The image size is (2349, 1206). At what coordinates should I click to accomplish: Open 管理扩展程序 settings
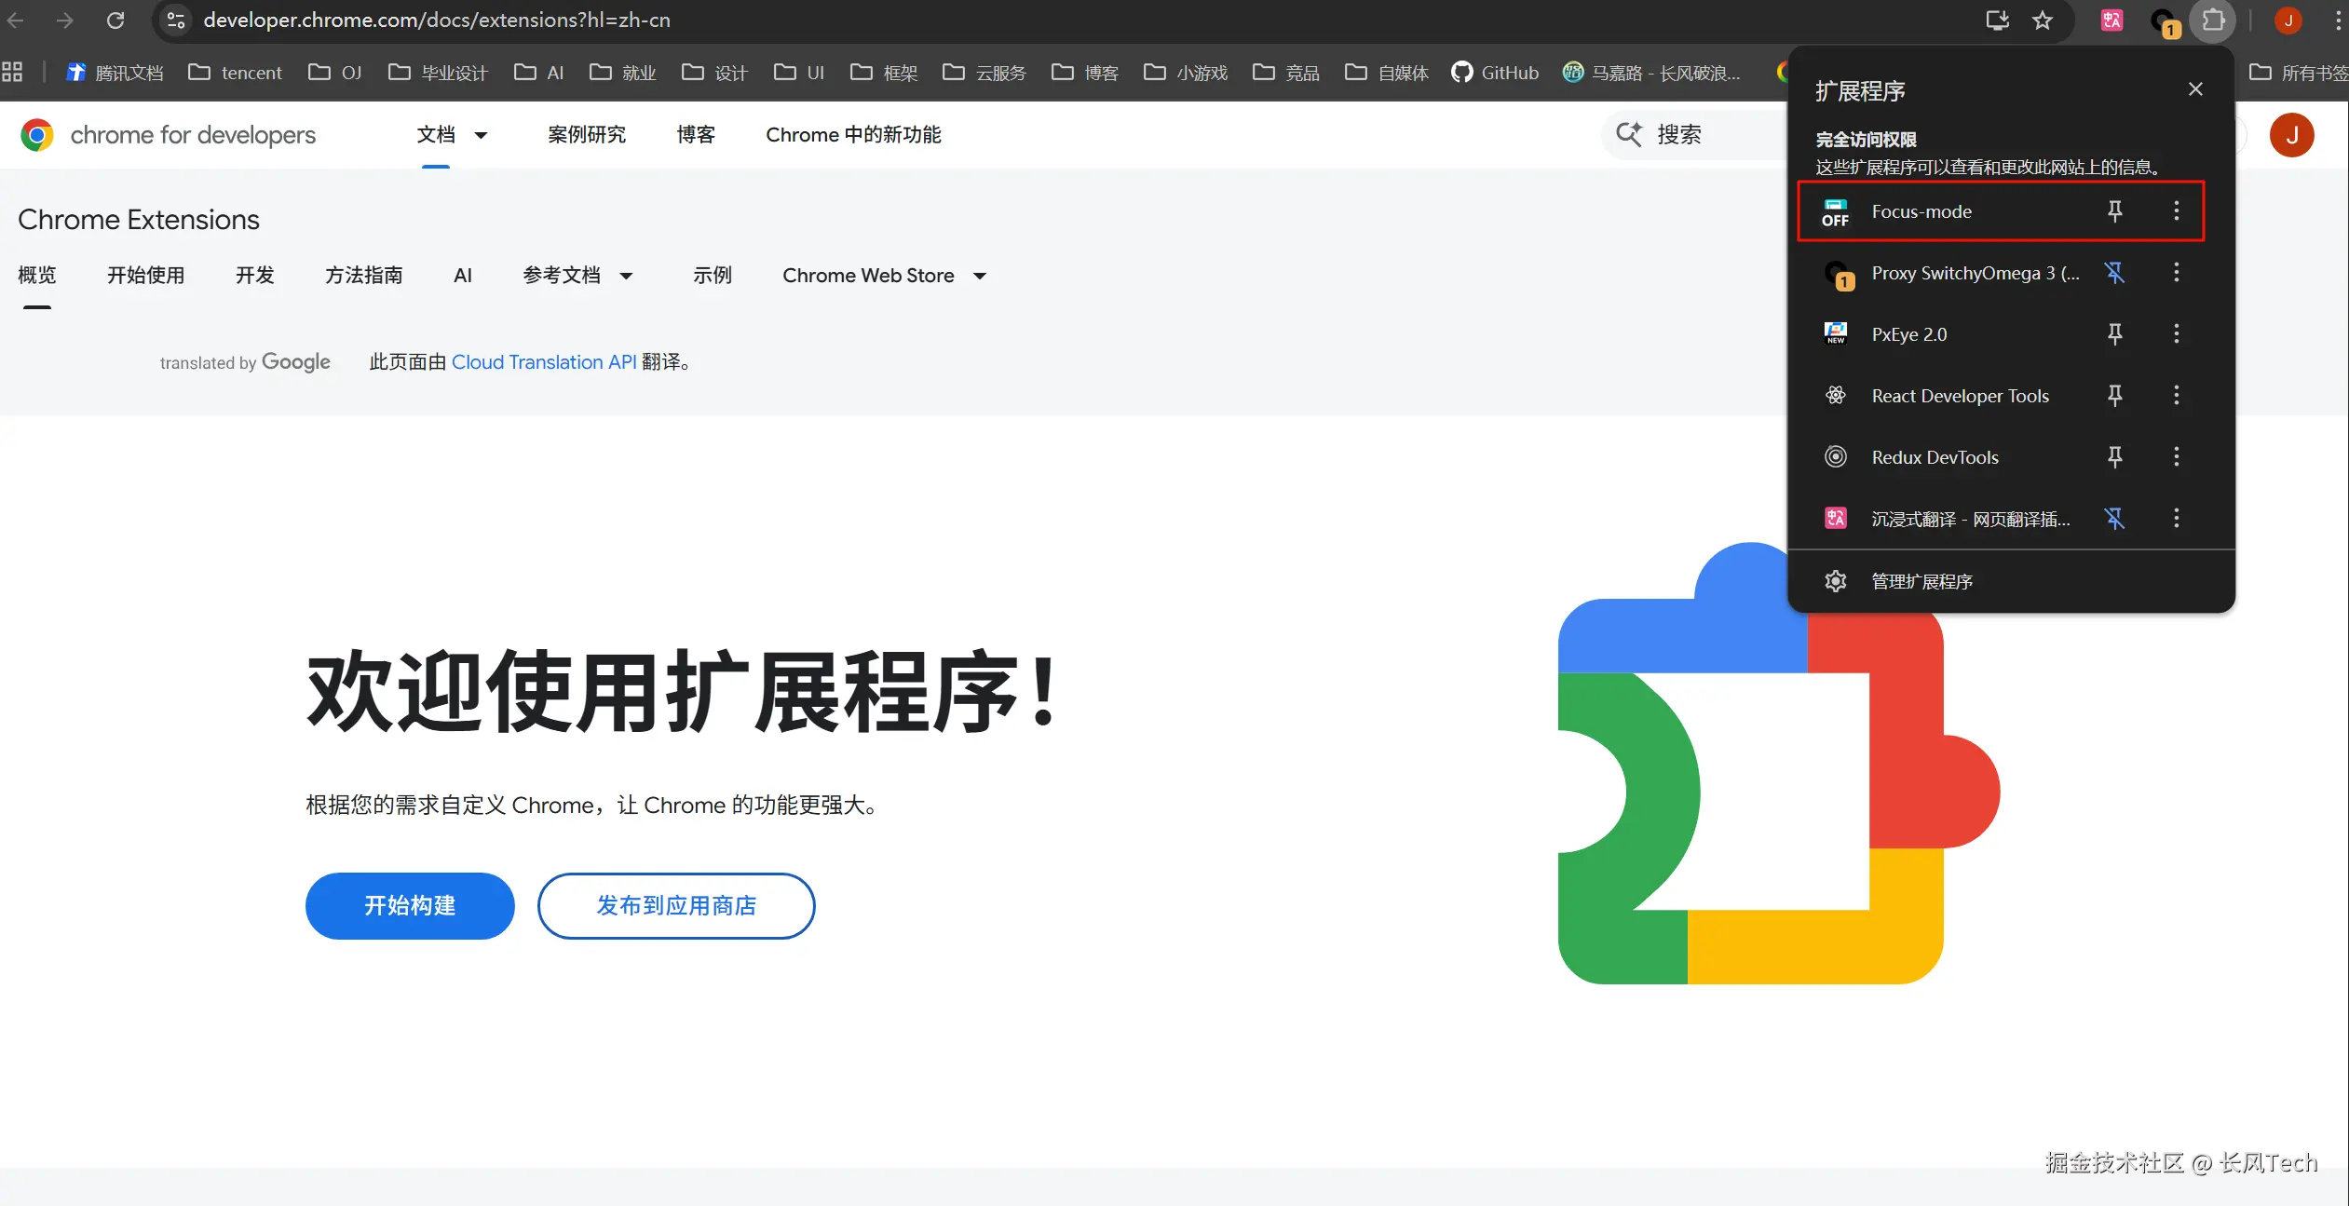click(1921, 582)
